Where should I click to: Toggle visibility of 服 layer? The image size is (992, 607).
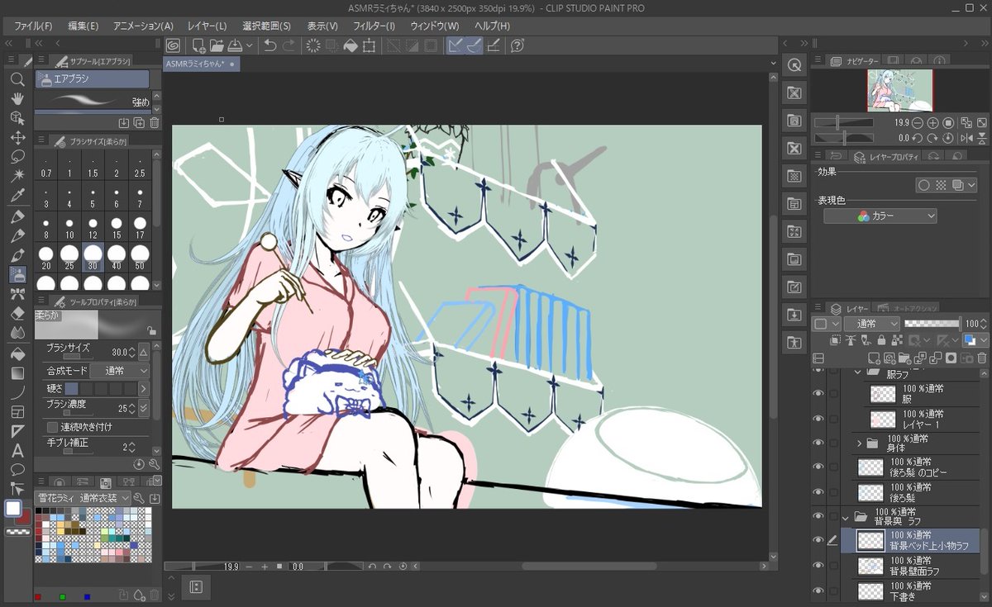(818, 394)
